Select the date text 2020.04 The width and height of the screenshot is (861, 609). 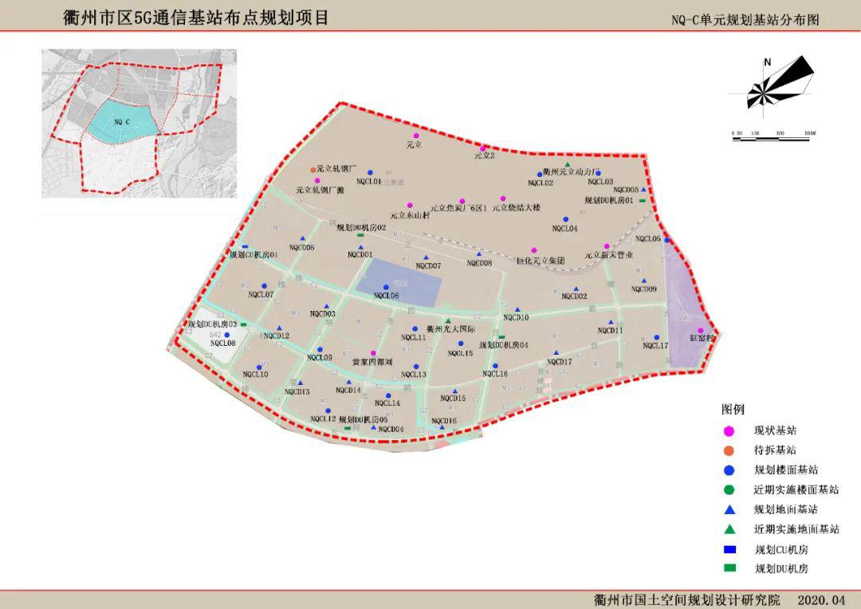[x=821, y=599]
